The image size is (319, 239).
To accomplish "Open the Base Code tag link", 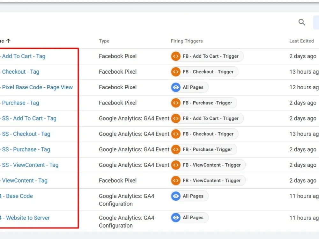I will [x=17, y=196].
